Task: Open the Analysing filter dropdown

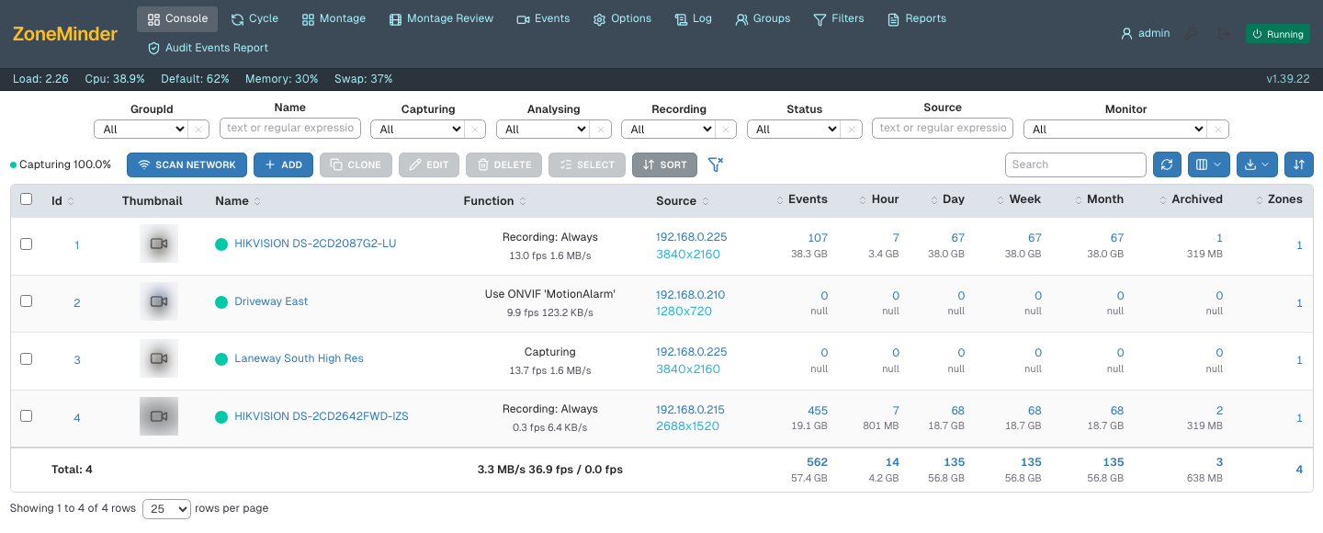Action: click(543, 130)
